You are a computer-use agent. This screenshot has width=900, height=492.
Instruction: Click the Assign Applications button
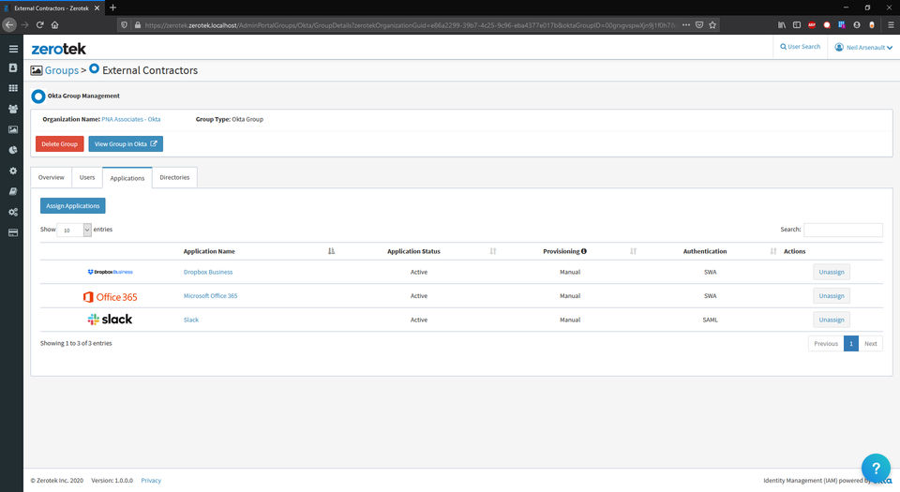point(73,206)
